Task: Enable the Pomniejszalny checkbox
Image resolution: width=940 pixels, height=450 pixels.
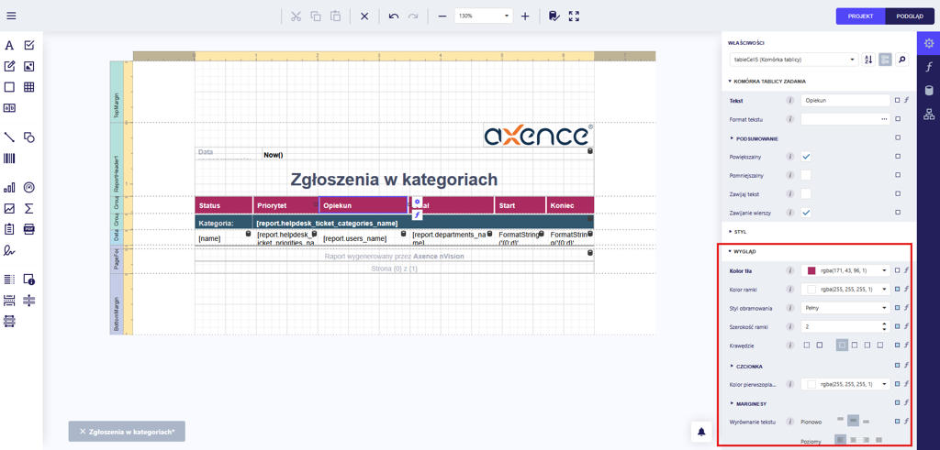Action: point(806,175)
